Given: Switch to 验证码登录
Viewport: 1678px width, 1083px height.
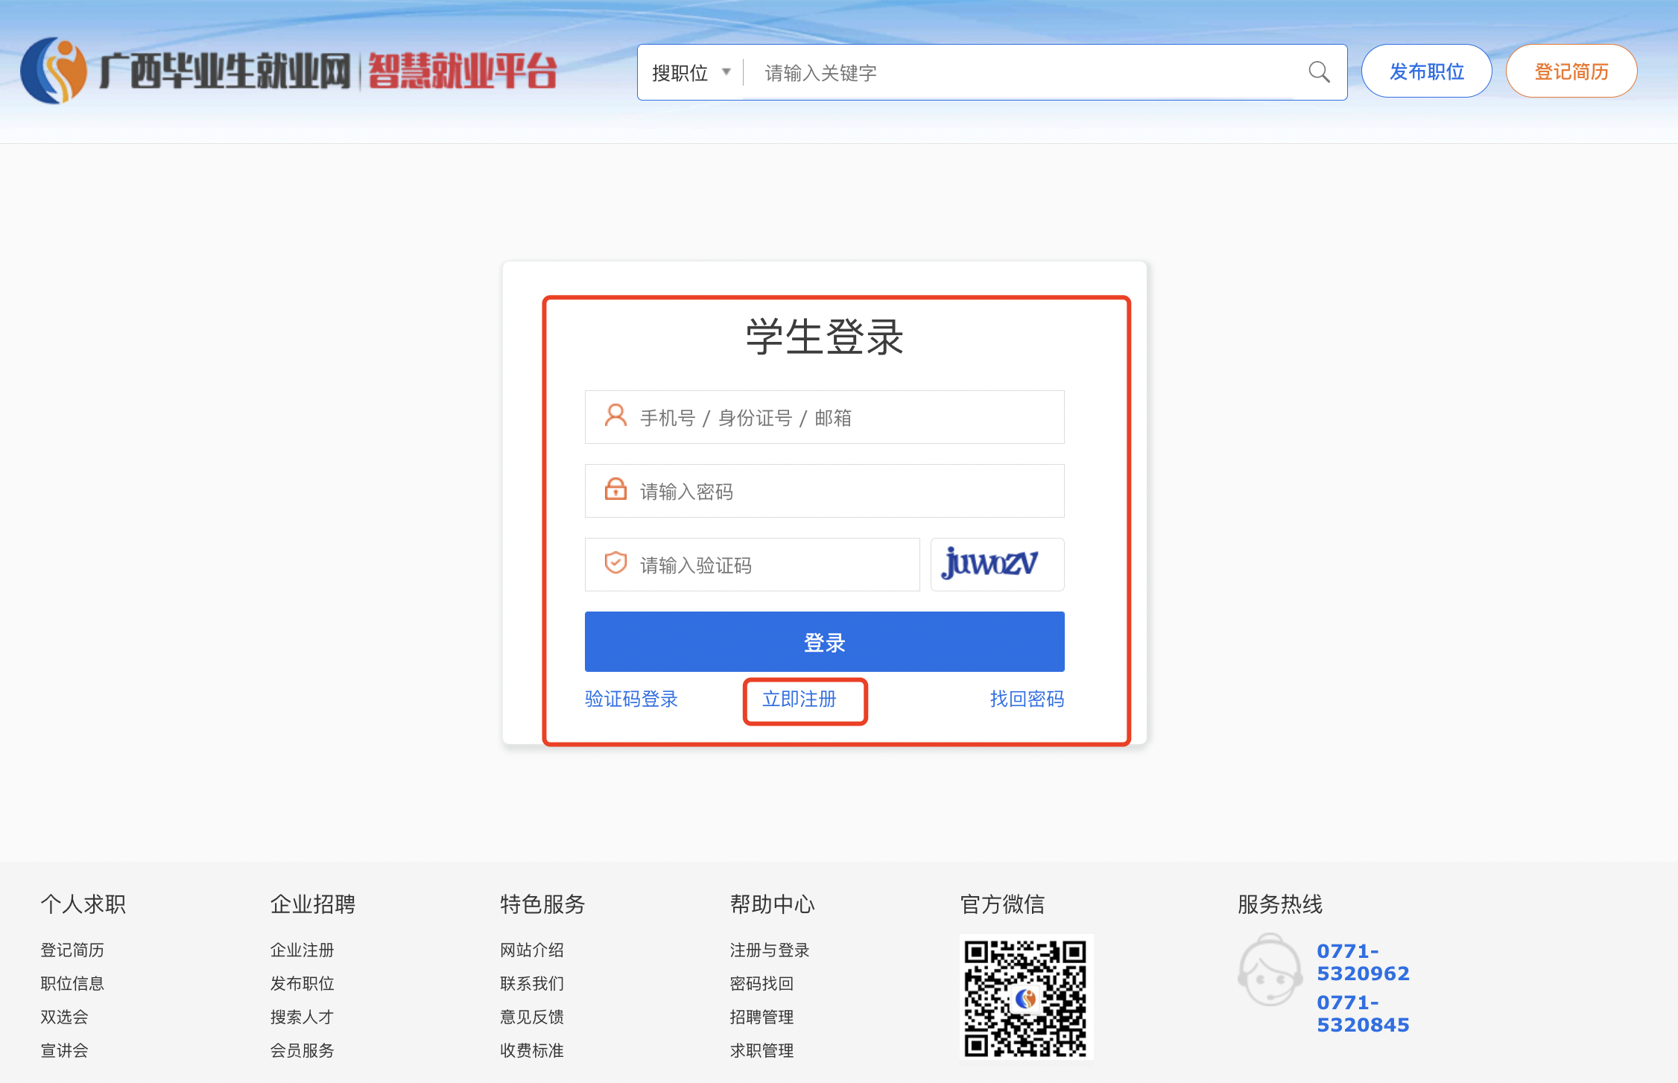Looking at the screenshot, I should [x=631, y=699].
